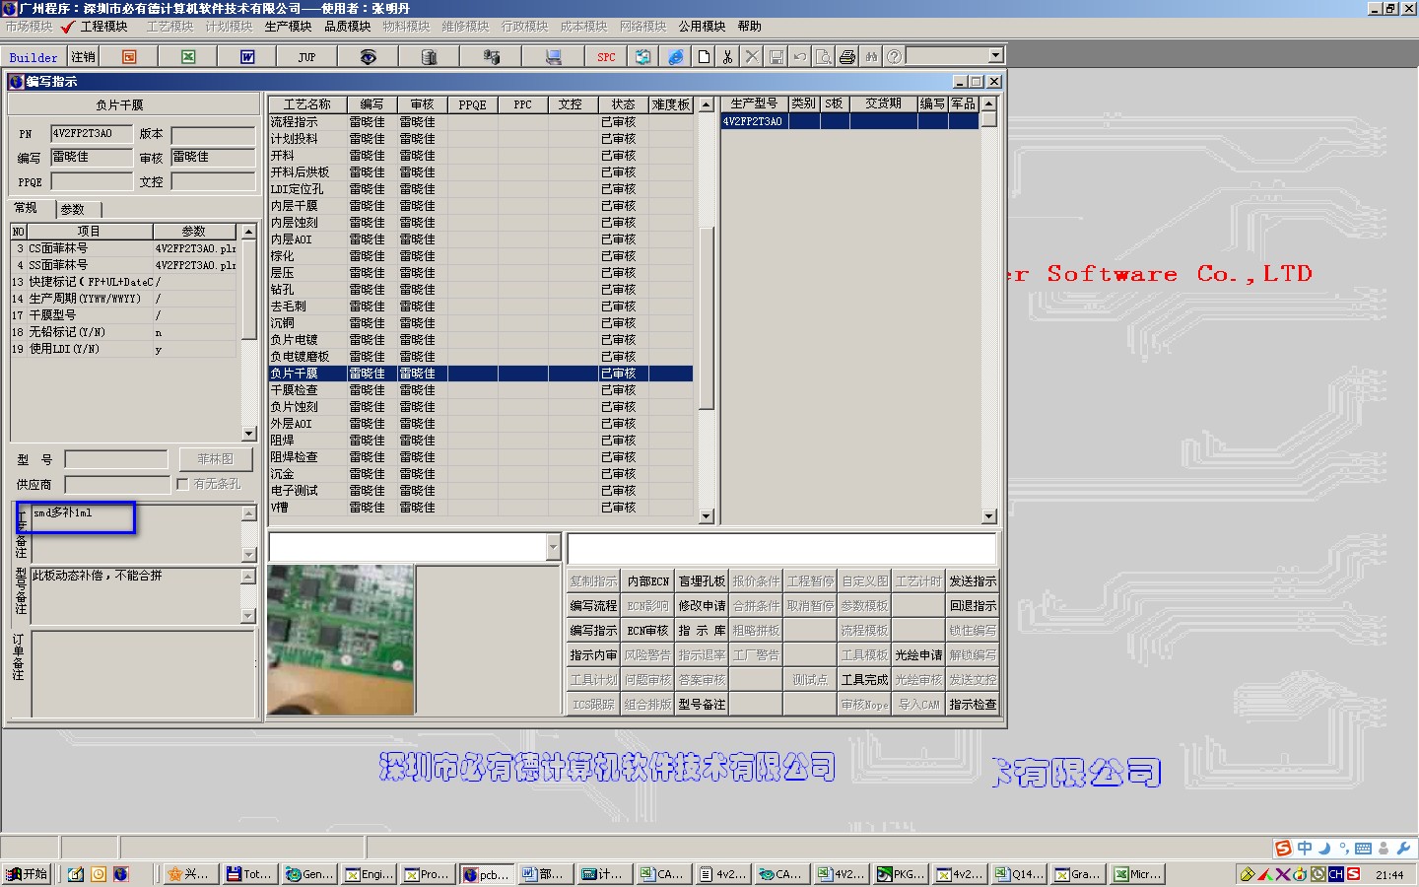Click the PN input field

[91, 134]
